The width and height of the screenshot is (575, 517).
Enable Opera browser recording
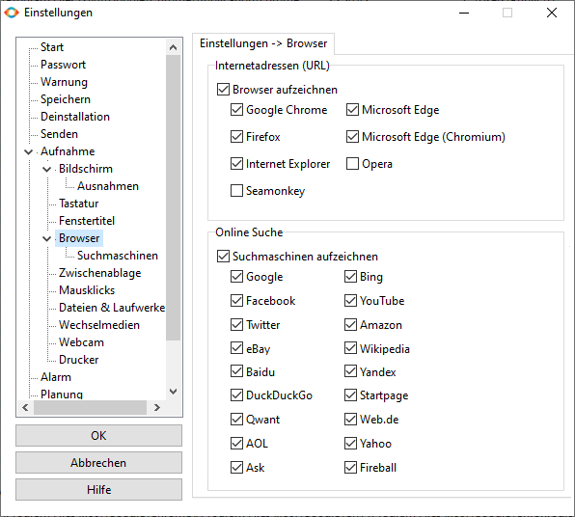352,164
